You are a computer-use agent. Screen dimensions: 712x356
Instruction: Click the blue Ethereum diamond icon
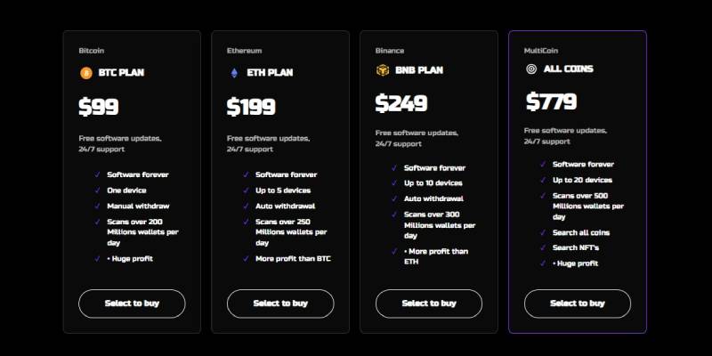click(234, 73)
